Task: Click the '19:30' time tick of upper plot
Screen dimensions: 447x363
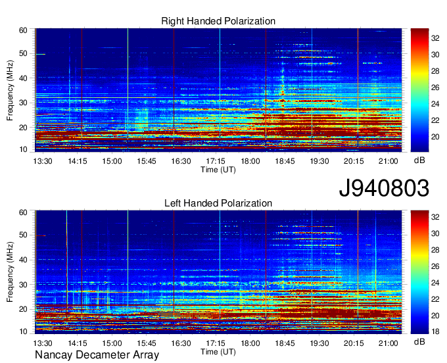Action: (x=319, y=161)
